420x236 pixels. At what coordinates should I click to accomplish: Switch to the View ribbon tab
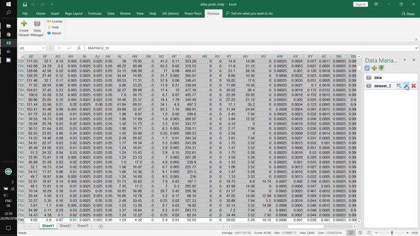coord(140,13)
